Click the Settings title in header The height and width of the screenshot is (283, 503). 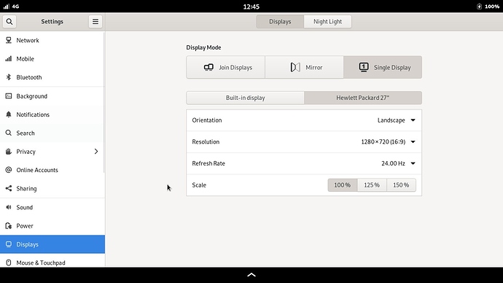pos(52,21)
